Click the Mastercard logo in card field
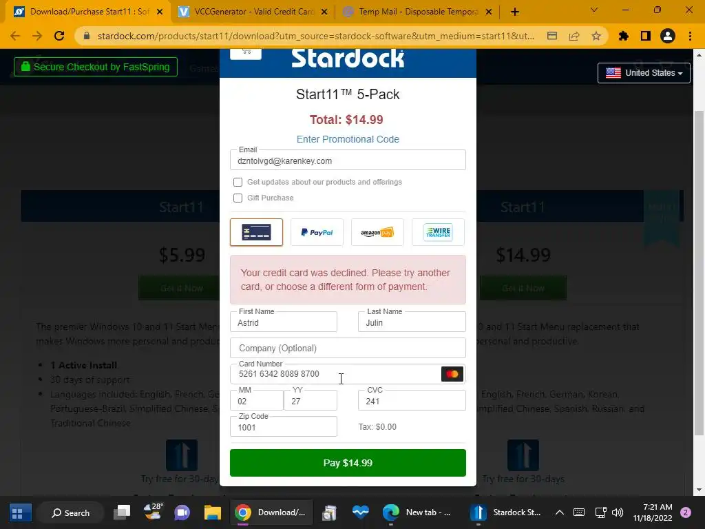This screenshot has height=529, width=705. (x=452, y=374)
